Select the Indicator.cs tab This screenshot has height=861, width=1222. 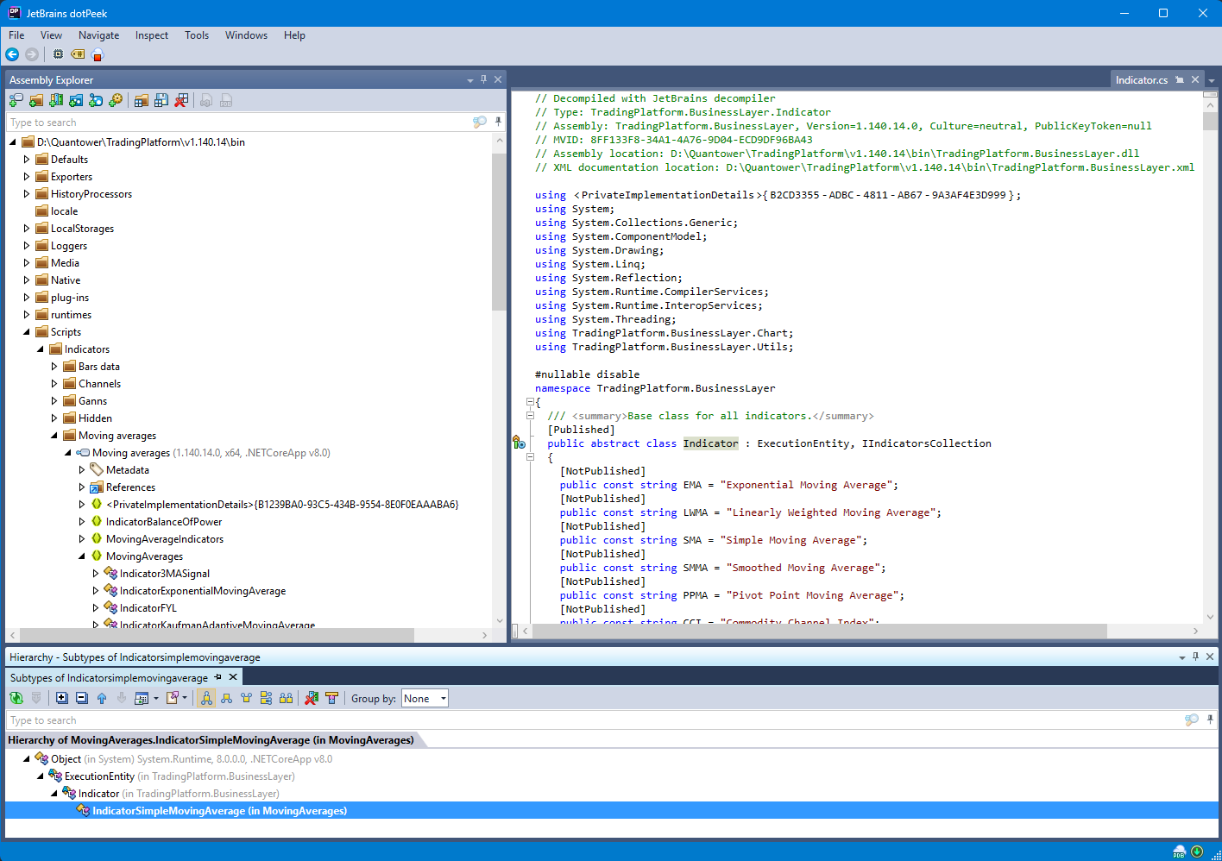click(1141, 80)
